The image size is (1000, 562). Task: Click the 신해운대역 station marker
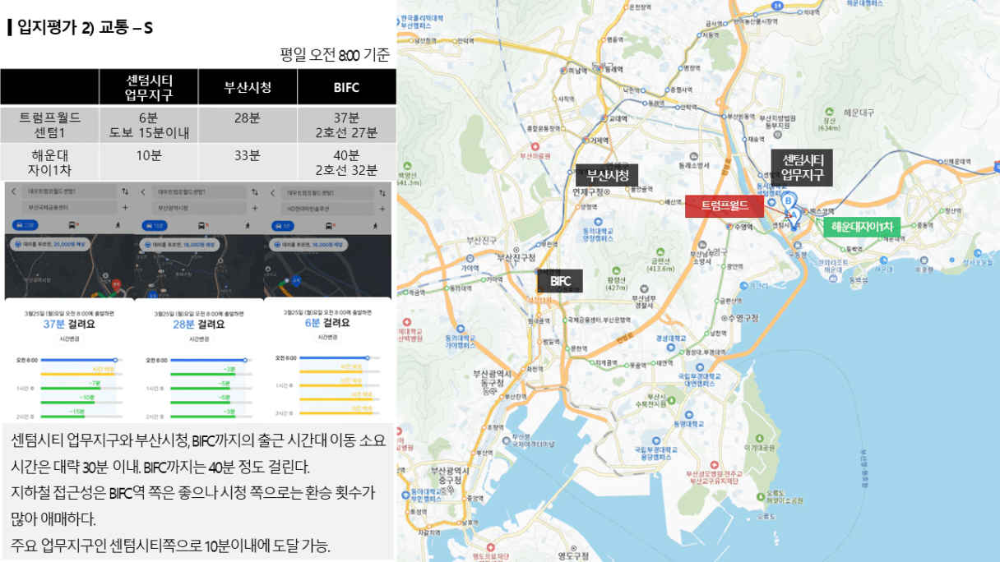point(941,162)
